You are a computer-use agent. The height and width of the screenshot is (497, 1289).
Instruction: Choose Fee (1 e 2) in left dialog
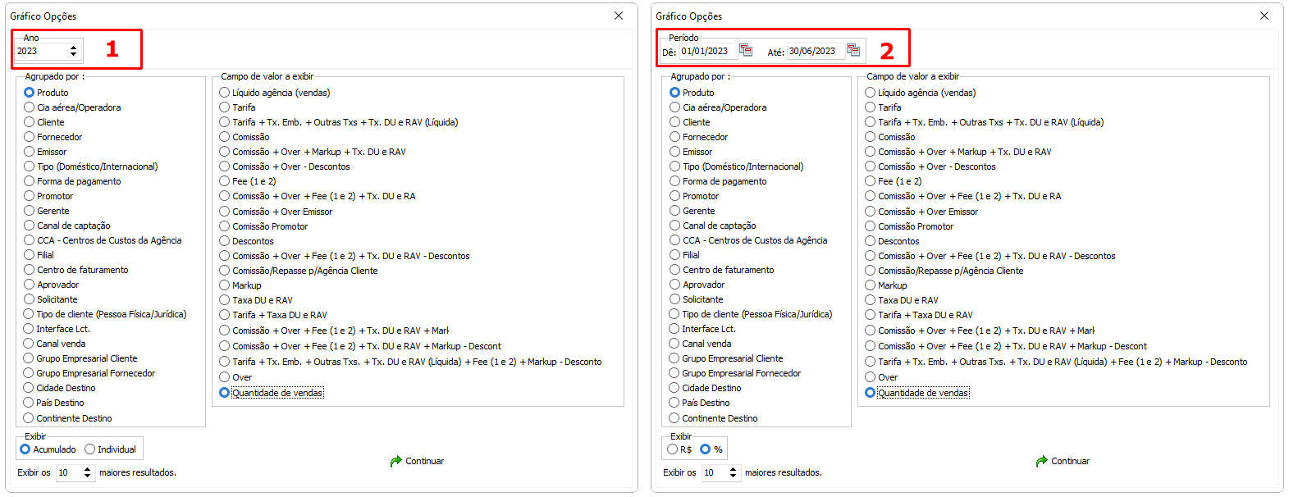tap(248, 181)
